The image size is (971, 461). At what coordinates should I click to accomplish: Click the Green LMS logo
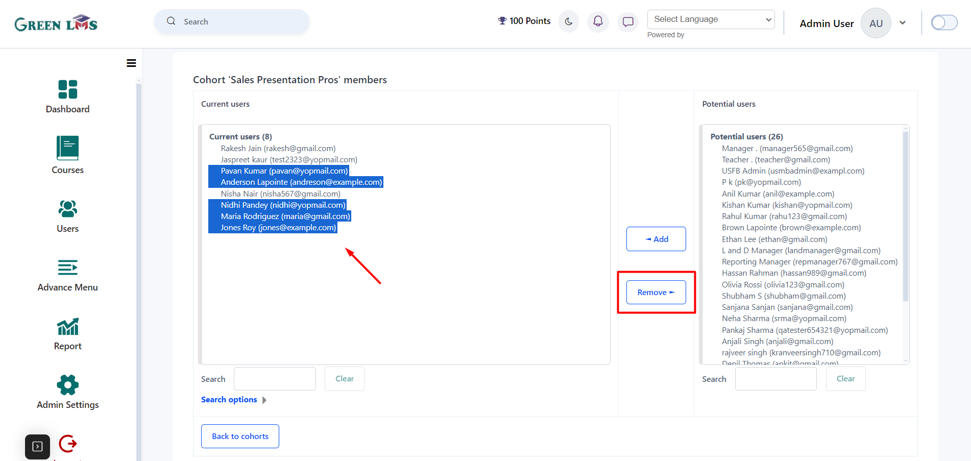pos(56,23)
